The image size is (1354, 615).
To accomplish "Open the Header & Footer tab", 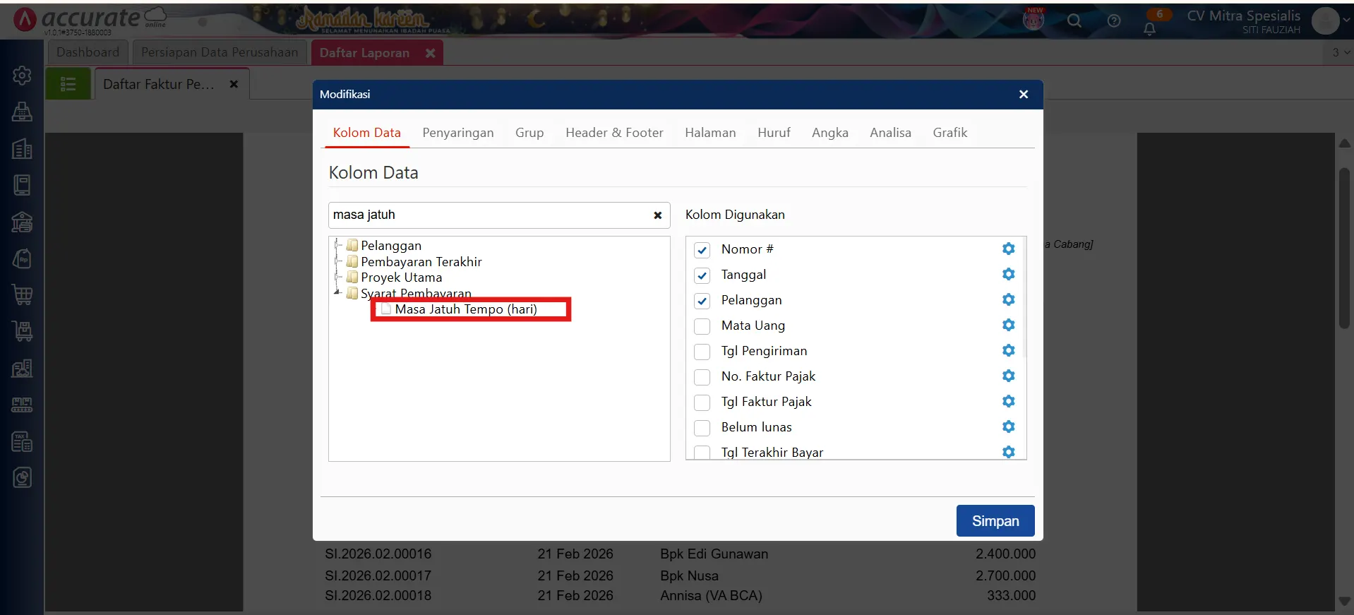I will click(x=613, y=133).
